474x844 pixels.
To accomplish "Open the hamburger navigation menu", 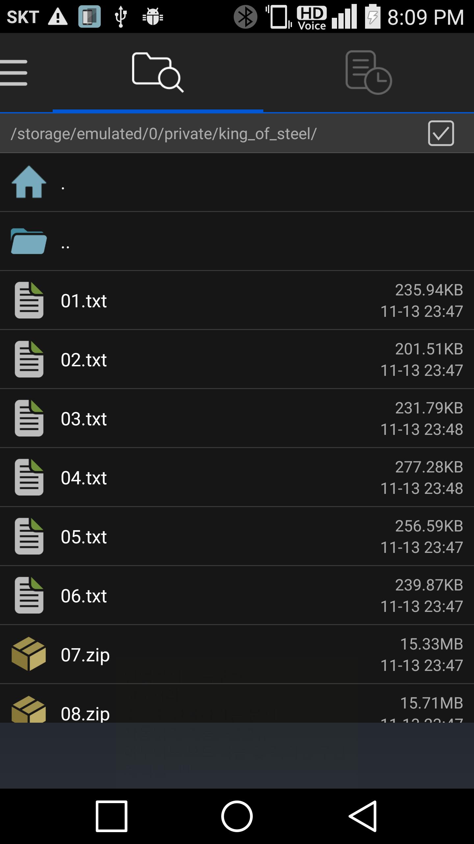I will [x=14, y=73].
